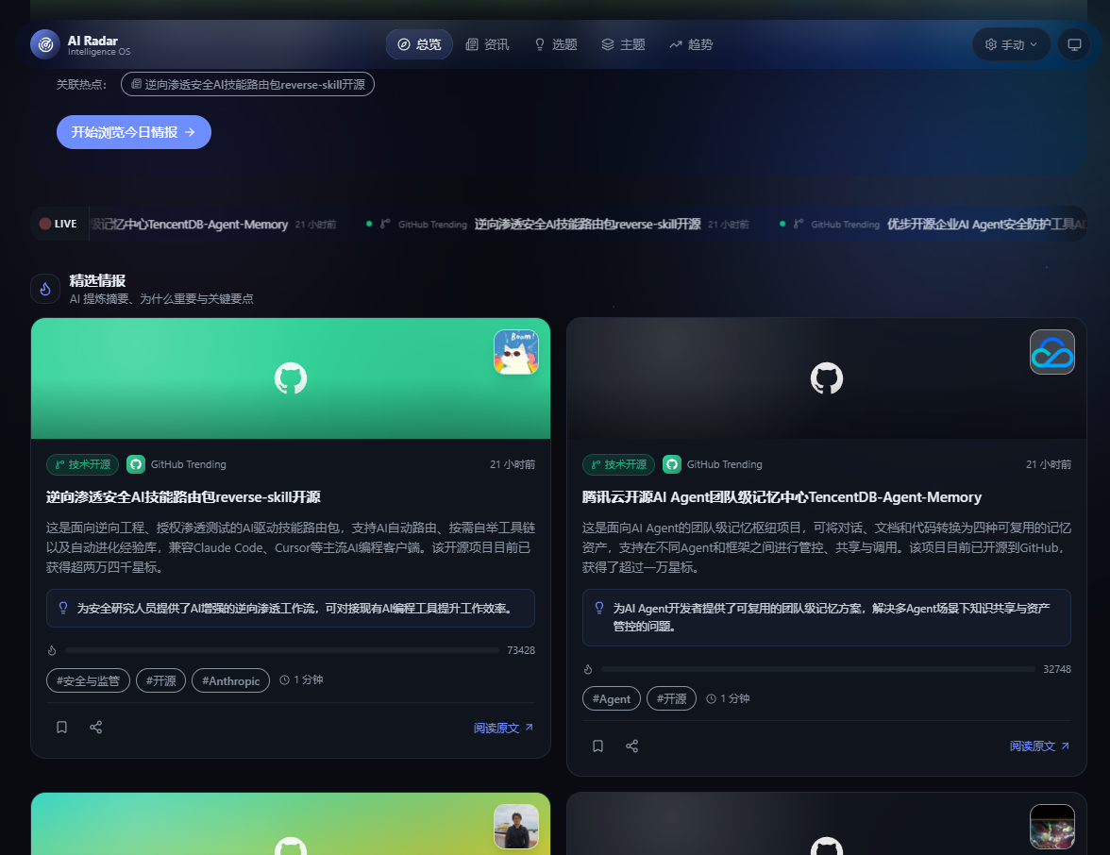
Task: Select the #Agent tag
Action: tap(612, 698)
